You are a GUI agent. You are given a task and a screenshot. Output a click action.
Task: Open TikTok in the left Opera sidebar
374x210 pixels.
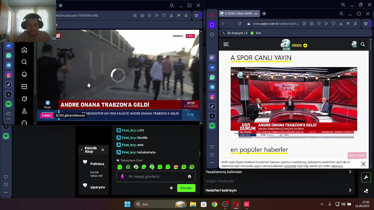[8, 85]
